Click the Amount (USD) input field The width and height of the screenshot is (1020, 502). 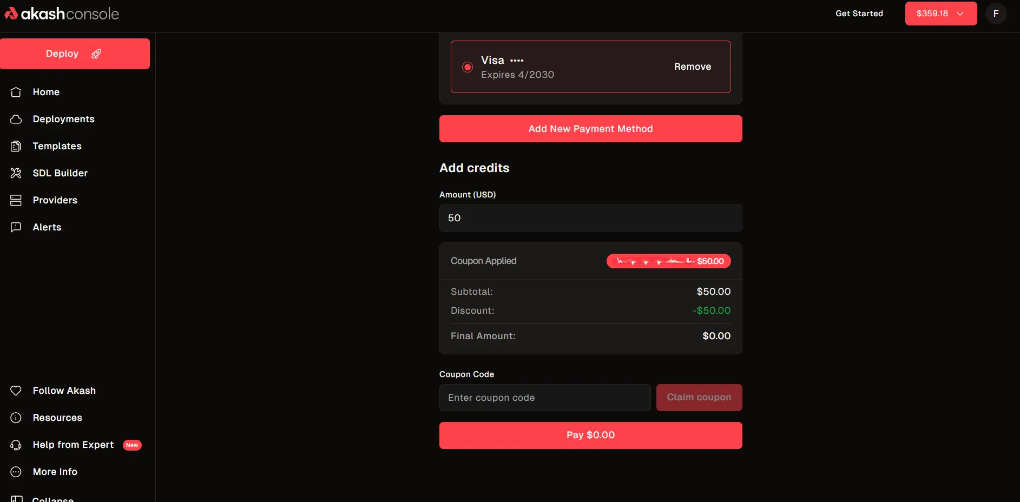point(590,218)
